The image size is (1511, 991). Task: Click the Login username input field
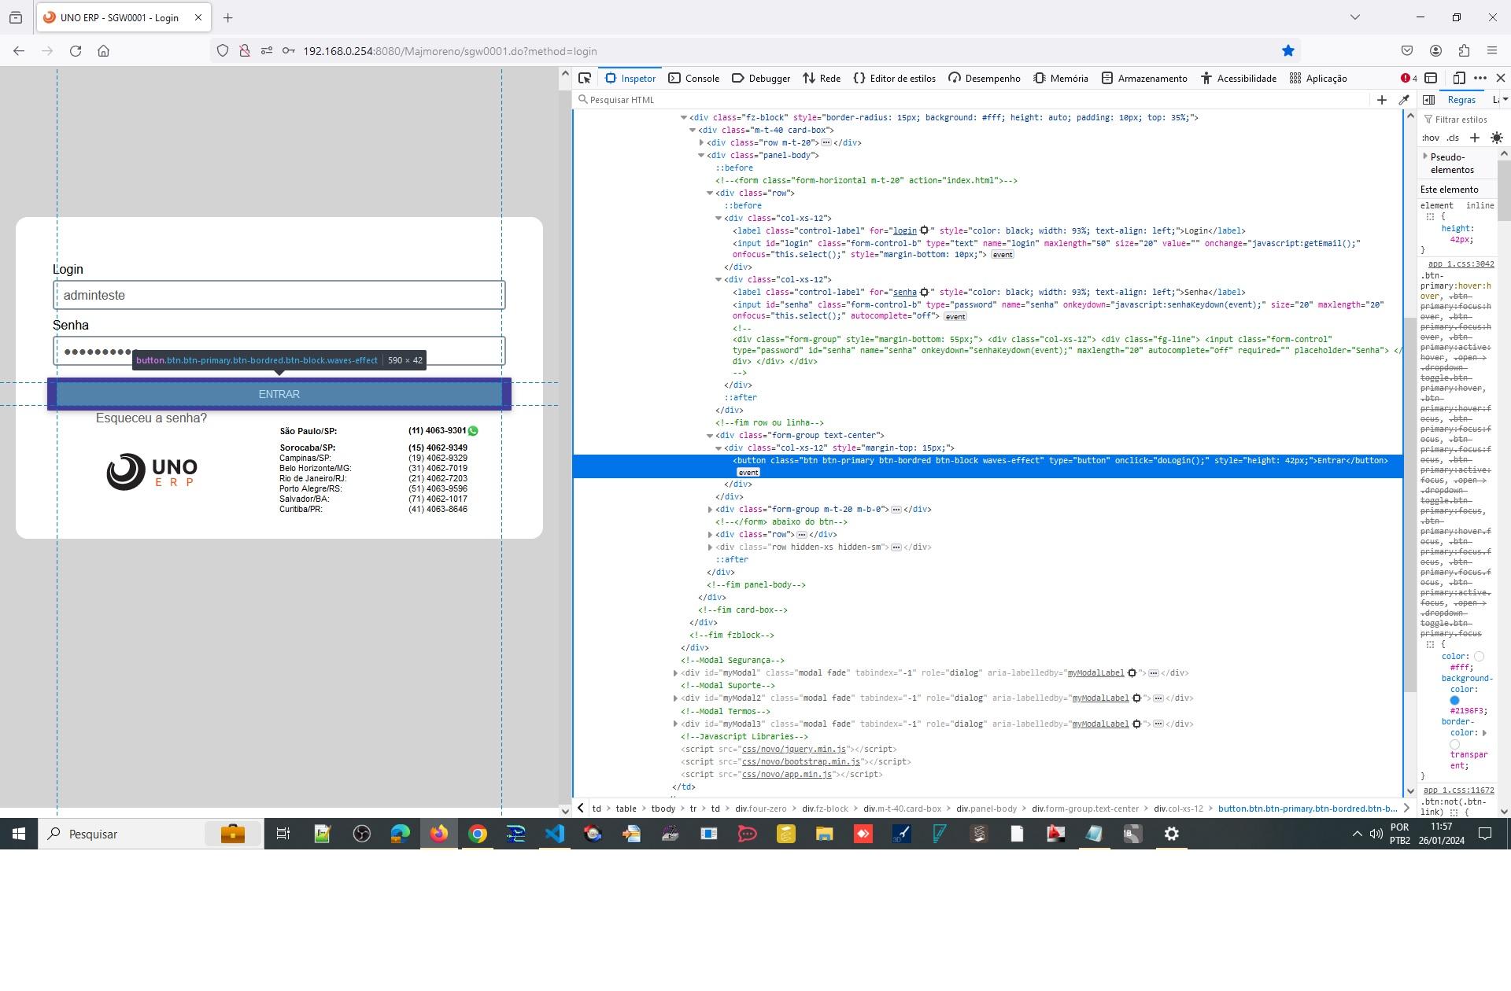pos(279,295)
